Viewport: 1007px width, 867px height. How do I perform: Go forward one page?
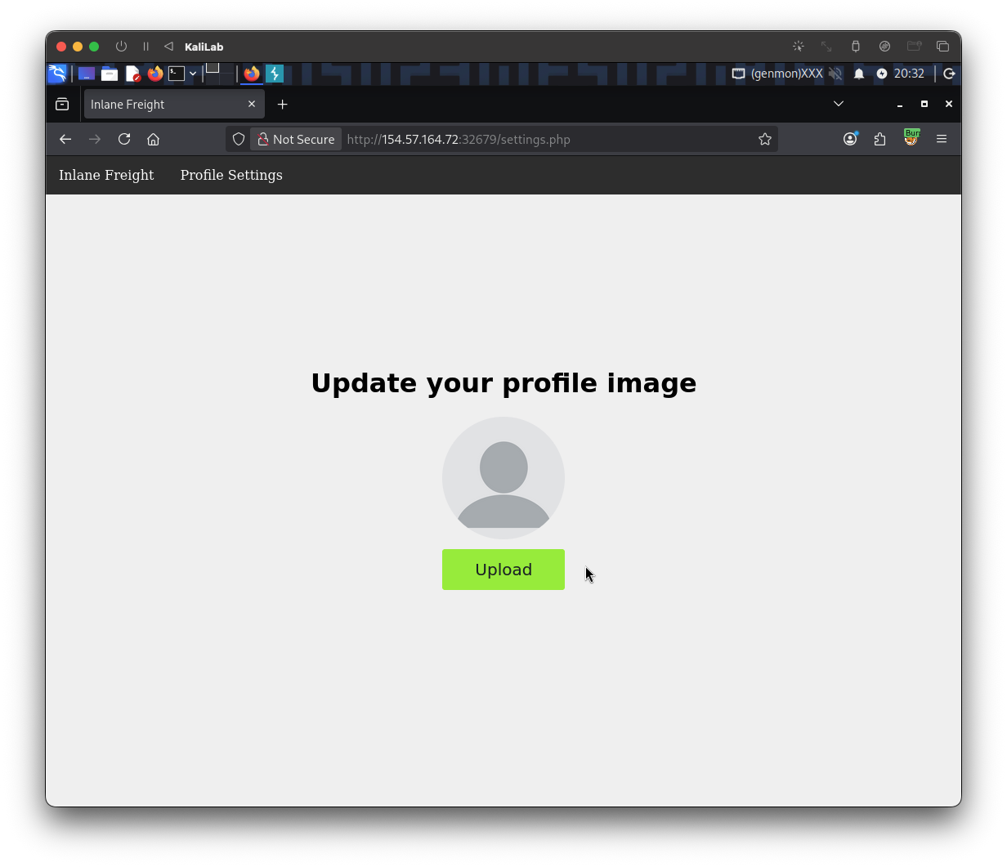tap(95, 139)
